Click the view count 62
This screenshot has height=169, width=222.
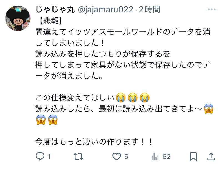click(167, 157)
